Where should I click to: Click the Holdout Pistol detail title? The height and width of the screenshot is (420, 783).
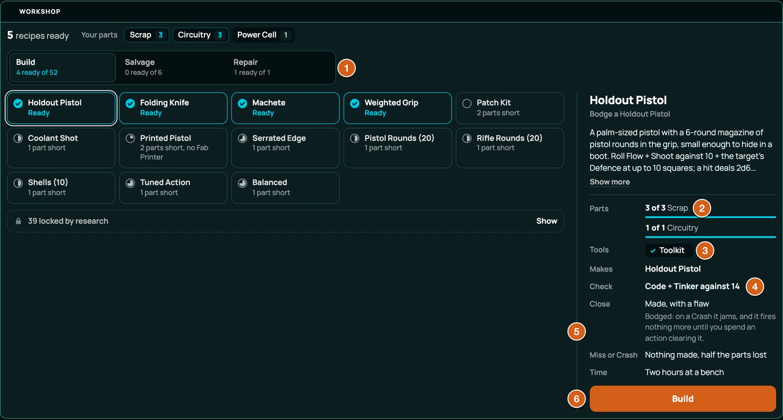[628, 100]
